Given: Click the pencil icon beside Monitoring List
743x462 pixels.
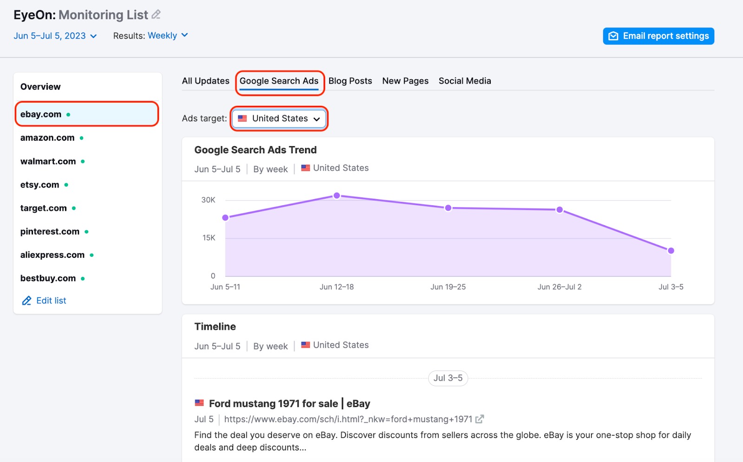Looking at the screenshot, I should pos(156,15).
